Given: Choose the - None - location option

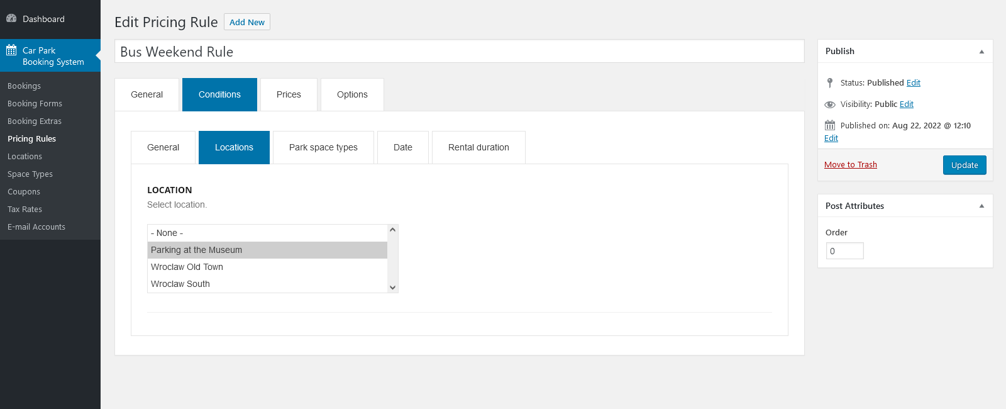Looking at the screenshot, I should pos(167,233).
